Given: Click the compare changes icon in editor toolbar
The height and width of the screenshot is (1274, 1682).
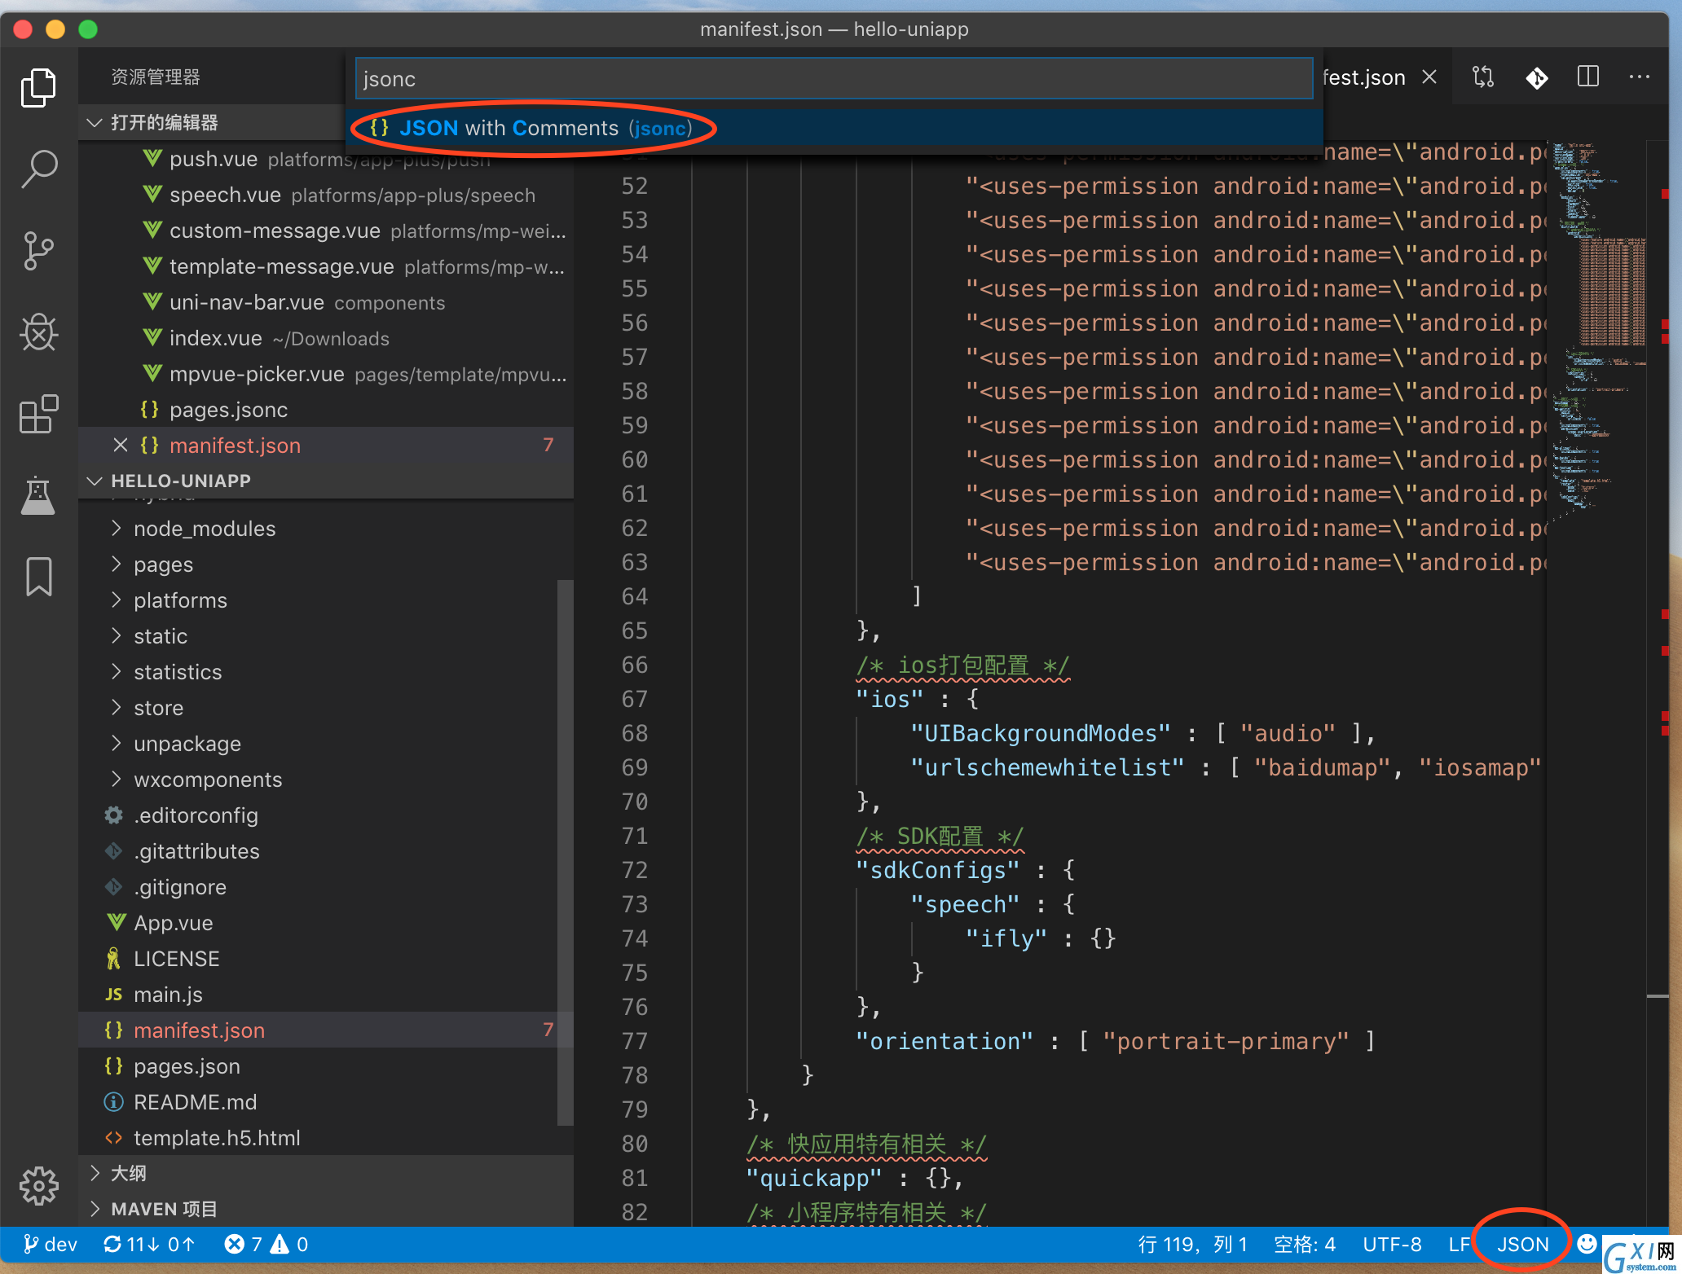Looking at the screenshot, I should (x=1483, y=77).
